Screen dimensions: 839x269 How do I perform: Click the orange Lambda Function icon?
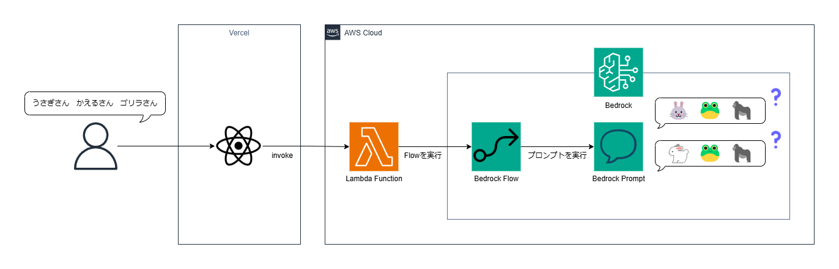[x=374, y=146]
